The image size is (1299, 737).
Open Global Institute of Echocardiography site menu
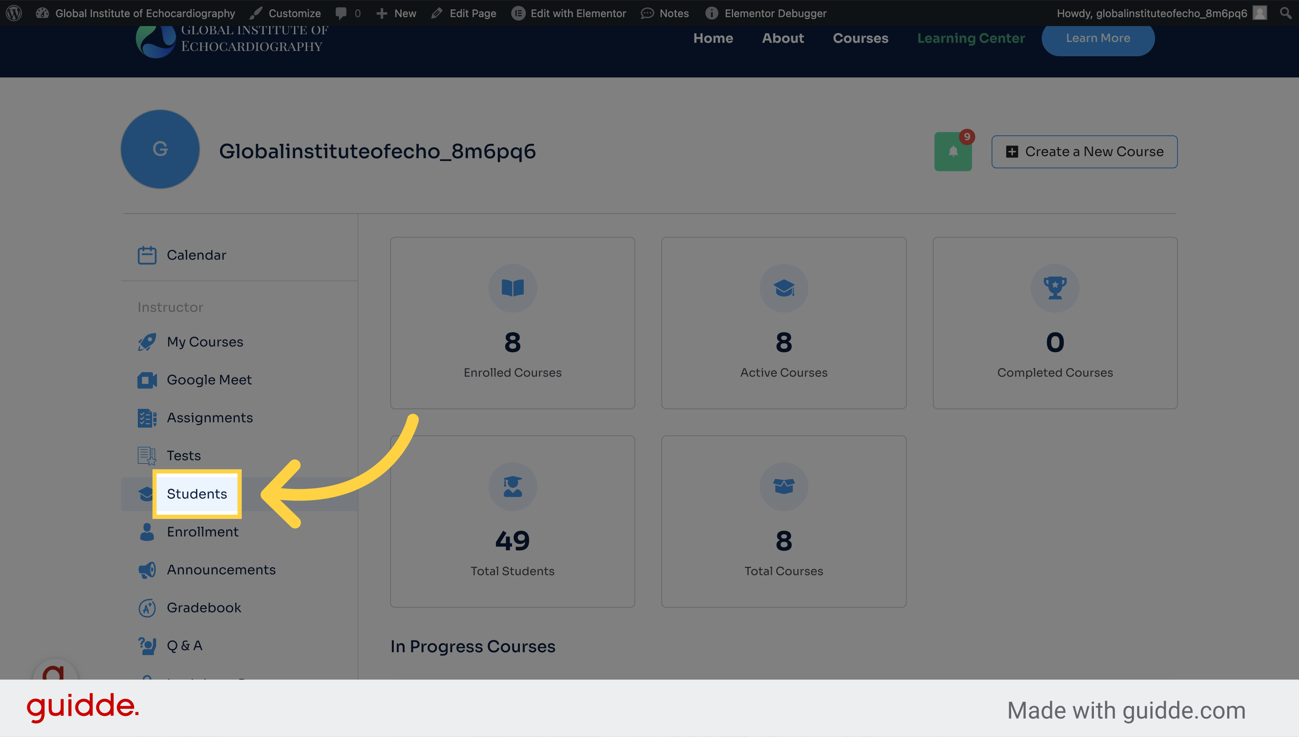[x=136, y=13]
